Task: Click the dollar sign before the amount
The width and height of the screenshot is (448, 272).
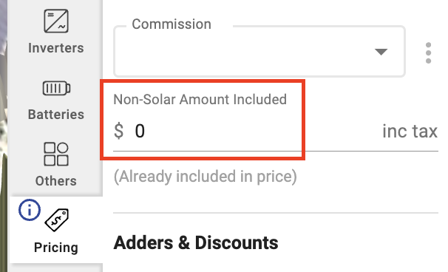Action: [x=118, y=131]
